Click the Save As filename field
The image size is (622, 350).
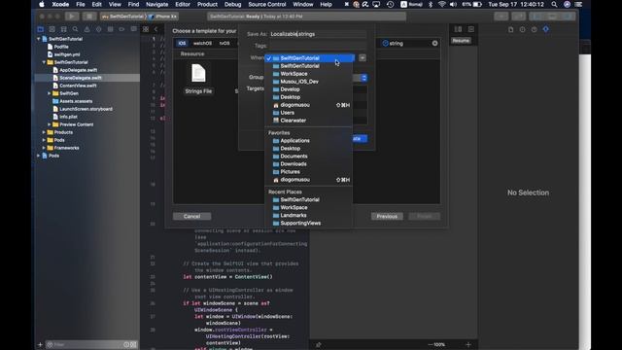(318, 34)
